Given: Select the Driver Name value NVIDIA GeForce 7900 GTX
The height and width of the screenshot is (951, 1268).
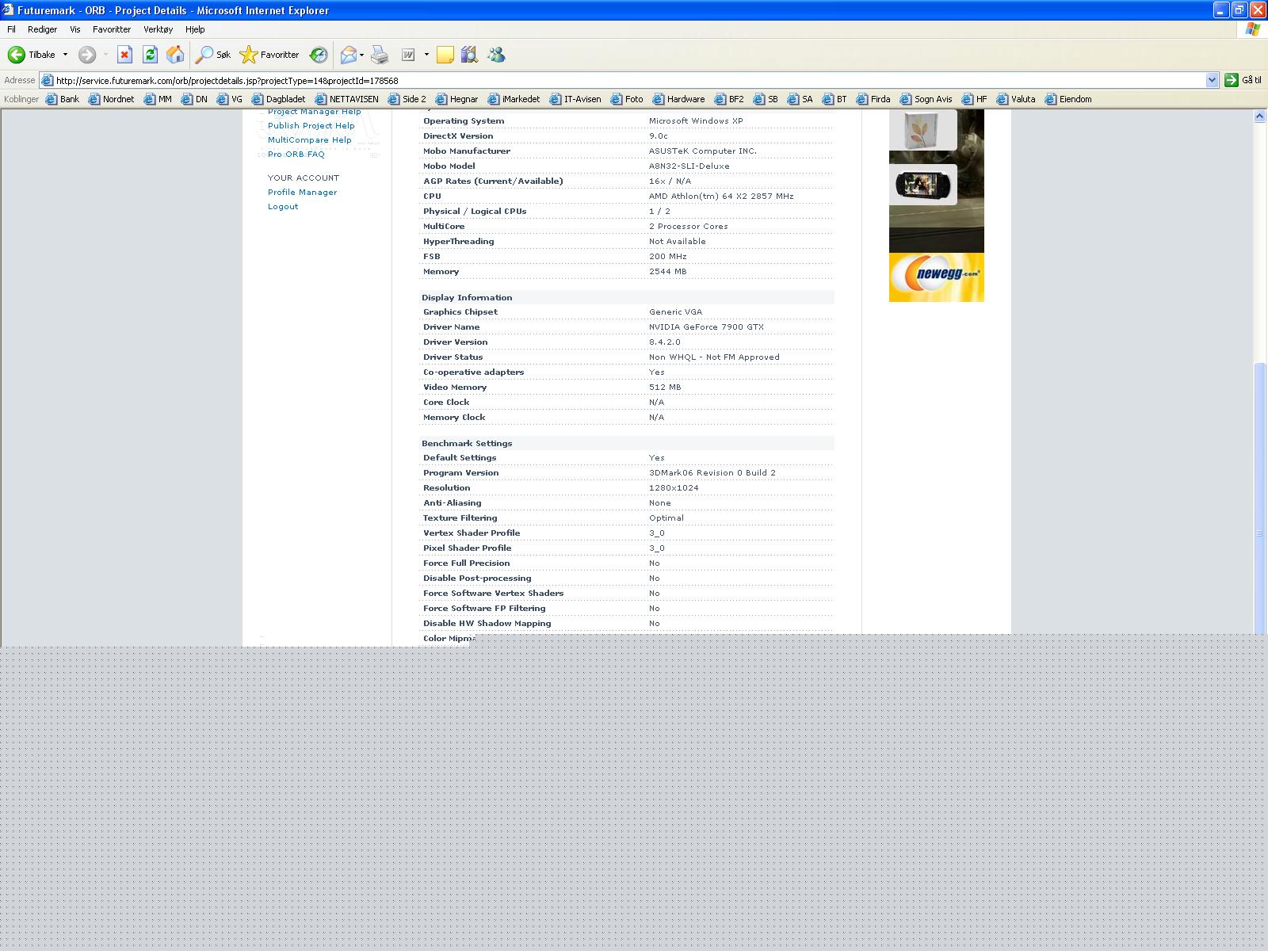Looking at the screenshot, I should pos(706,327).
